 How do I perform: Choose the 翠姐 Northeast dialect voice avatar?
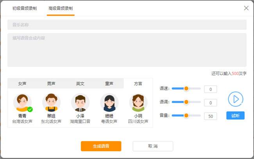[51, 103]
